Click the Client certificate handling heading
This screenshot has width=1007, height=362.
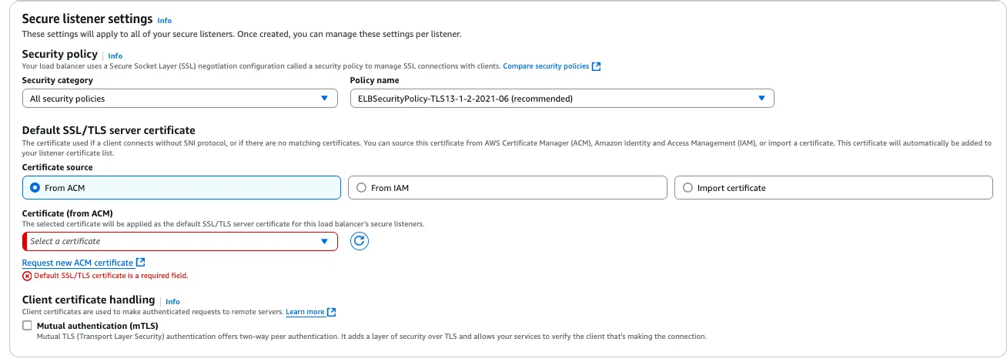89,300
